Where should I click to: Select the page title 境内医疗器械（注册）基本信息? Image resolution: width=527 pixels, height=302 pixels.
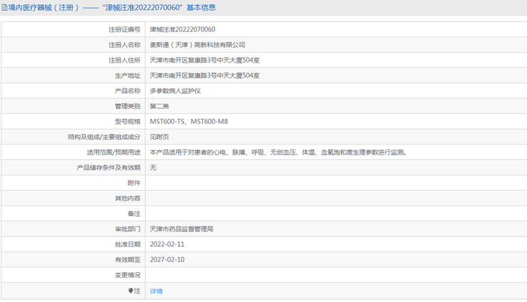click(112, 7)
